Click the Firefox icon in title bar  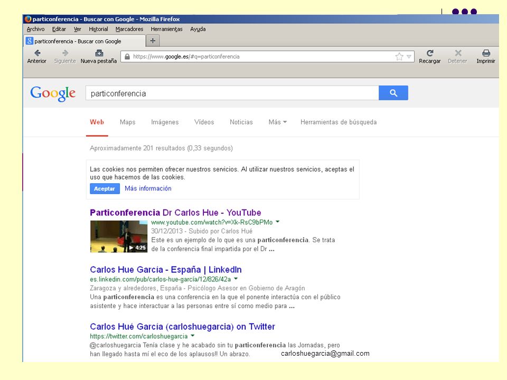pos(28,19)
